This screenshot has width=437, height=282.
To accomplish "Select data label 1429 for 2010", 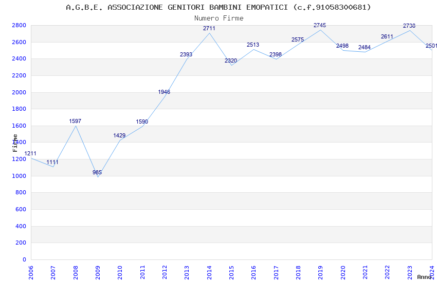I will click(x=119, y=135).
